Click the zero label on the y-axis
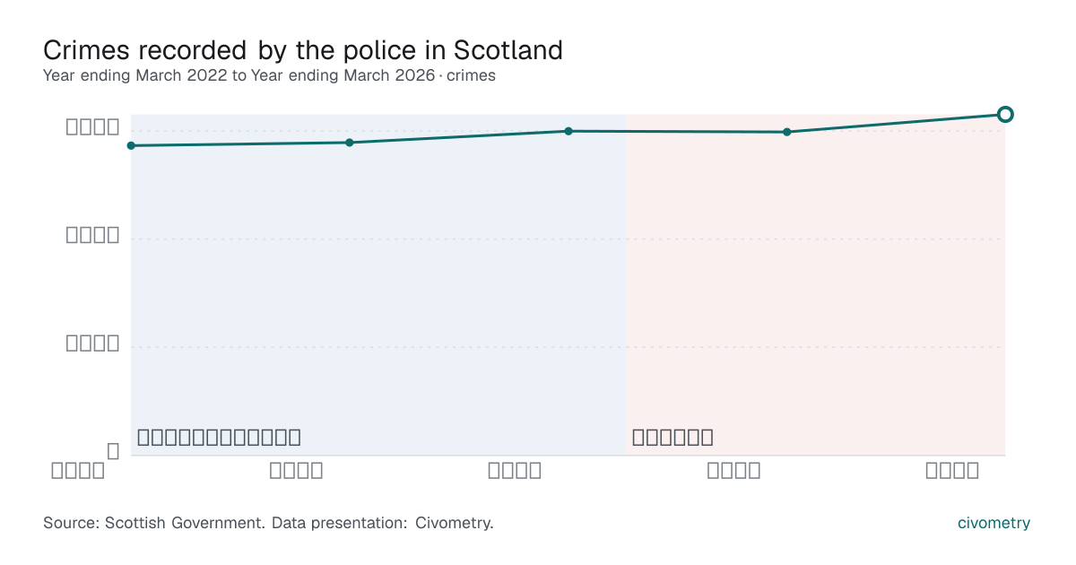Viewport: 1076px width, 565px height. 113,451
